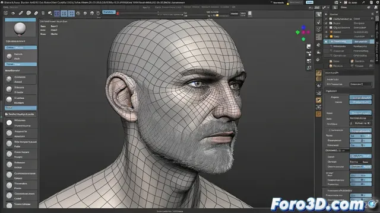Screen dimensions: 380x213
Task: Select the bottom-most brush sphere in left panel
Action: [x=9, y=205]
